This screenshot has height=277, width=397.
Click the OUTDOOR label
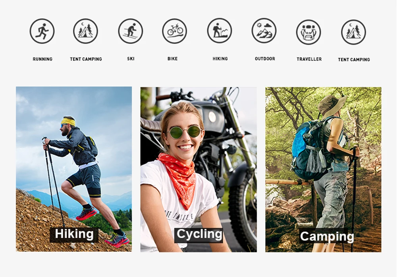click(265, 59)
